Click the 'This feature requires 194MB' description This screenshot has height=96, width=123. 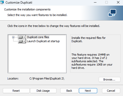click(x=92, y=61)
